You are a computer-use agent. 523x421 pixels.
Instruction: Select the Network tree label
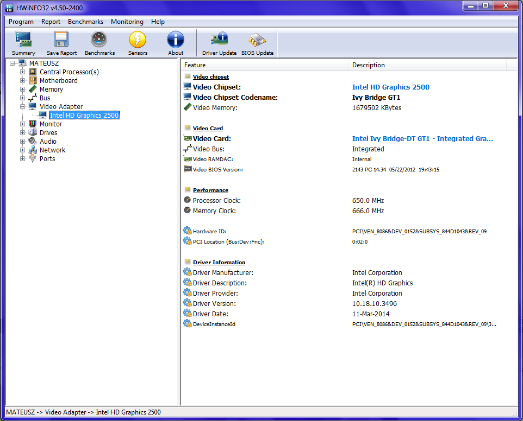[x=52, y=150]
